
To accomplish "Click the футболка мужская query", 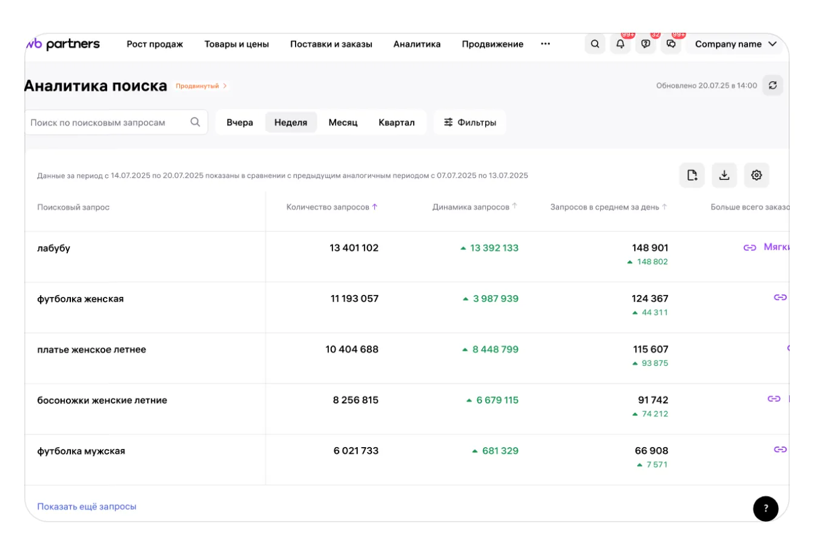I will [81, 451].
